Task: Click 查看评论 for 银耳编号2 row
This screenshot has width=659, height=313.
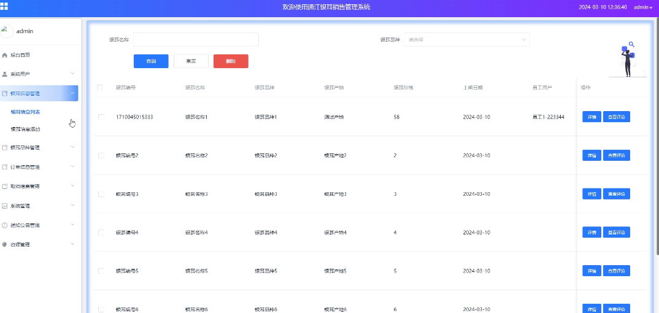Action: [617, 155]
